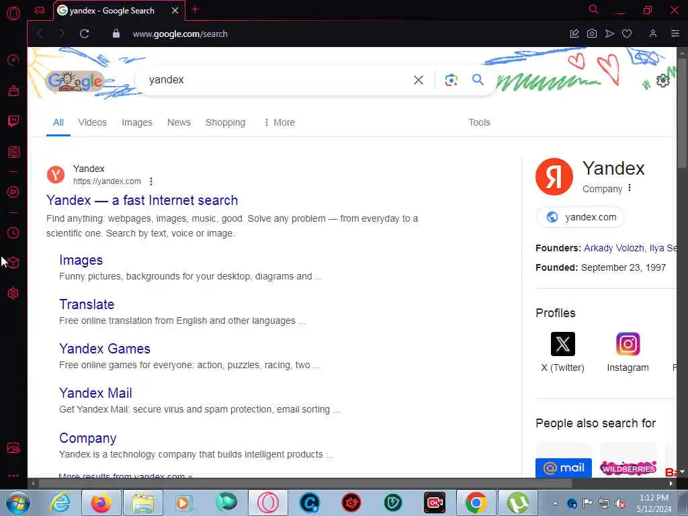Switch to the Images search tab
The width and height of the screenshot is (688, 516).
tap(137, 122)
